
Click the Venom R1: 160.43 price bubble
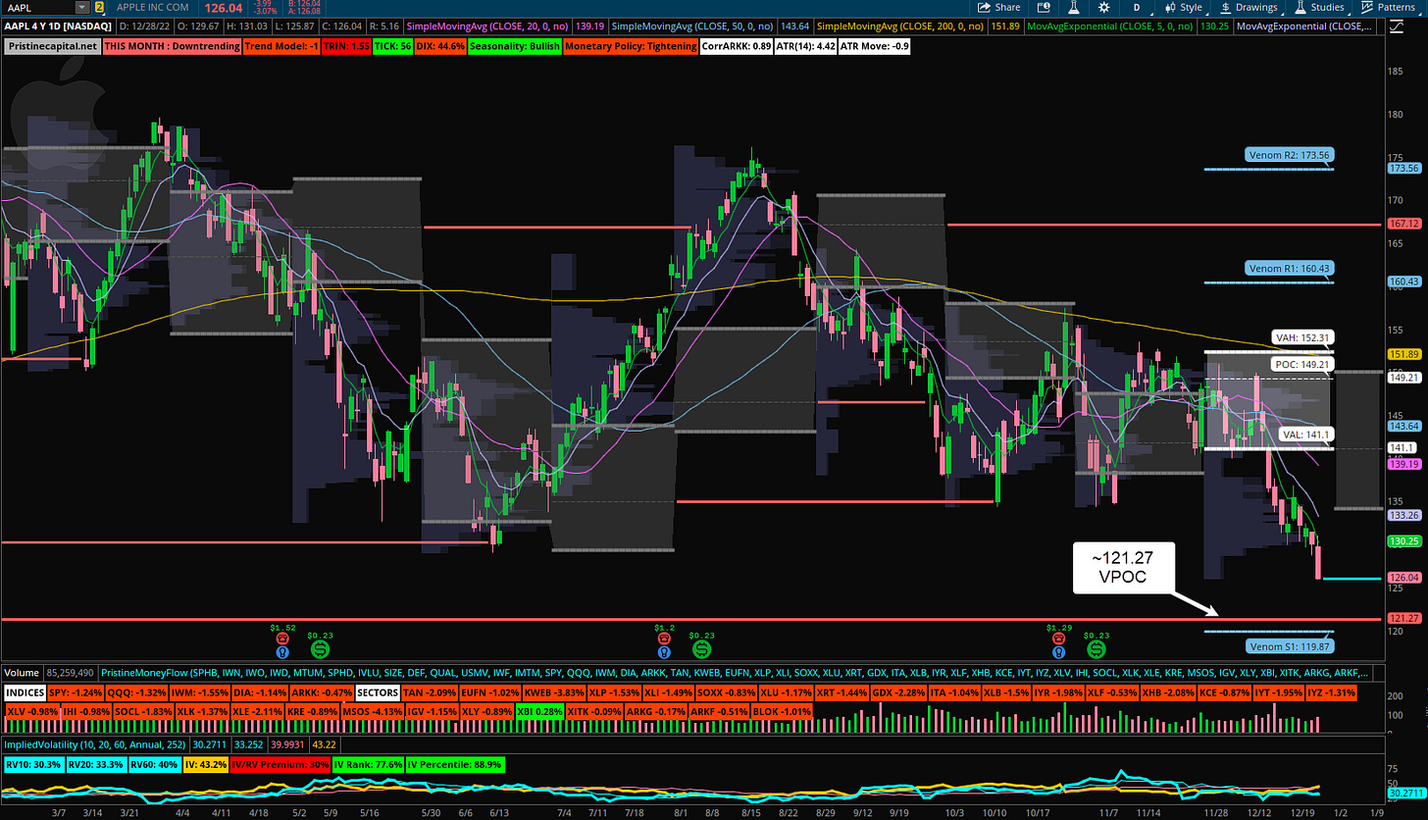click(x=1290, y=268)
